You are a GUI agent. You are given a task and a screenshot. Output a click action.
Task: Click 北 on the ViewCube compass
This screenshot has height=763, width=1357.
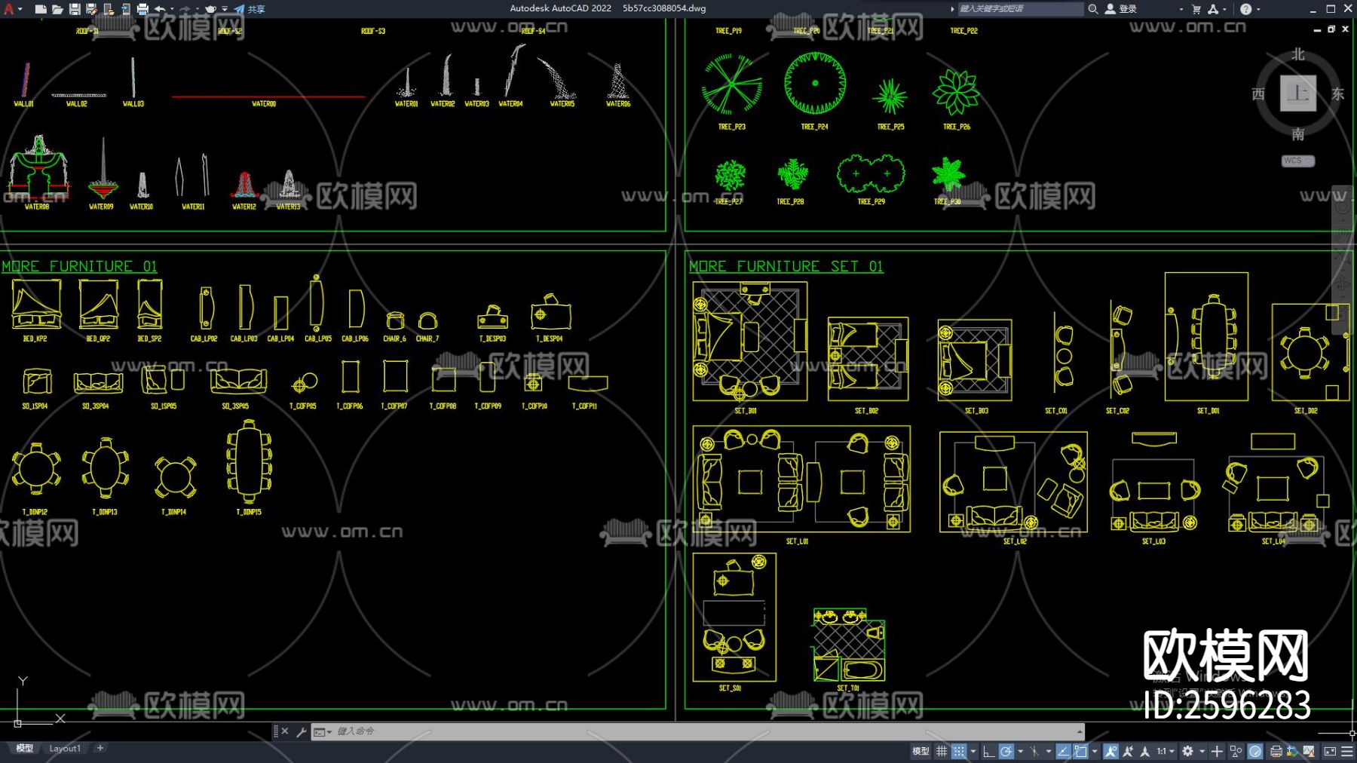coord(1297,54)
